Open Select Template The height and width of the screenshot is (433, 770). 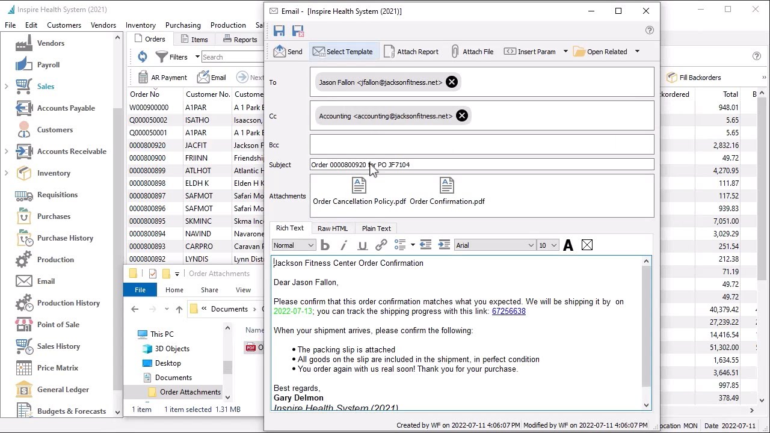coord(342,52)
